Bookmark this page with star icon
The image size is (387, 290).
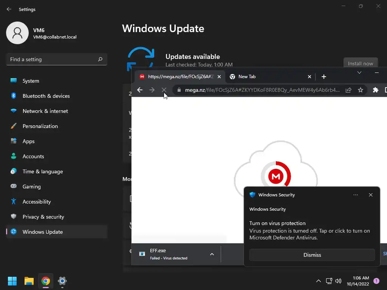pos(361,90)
